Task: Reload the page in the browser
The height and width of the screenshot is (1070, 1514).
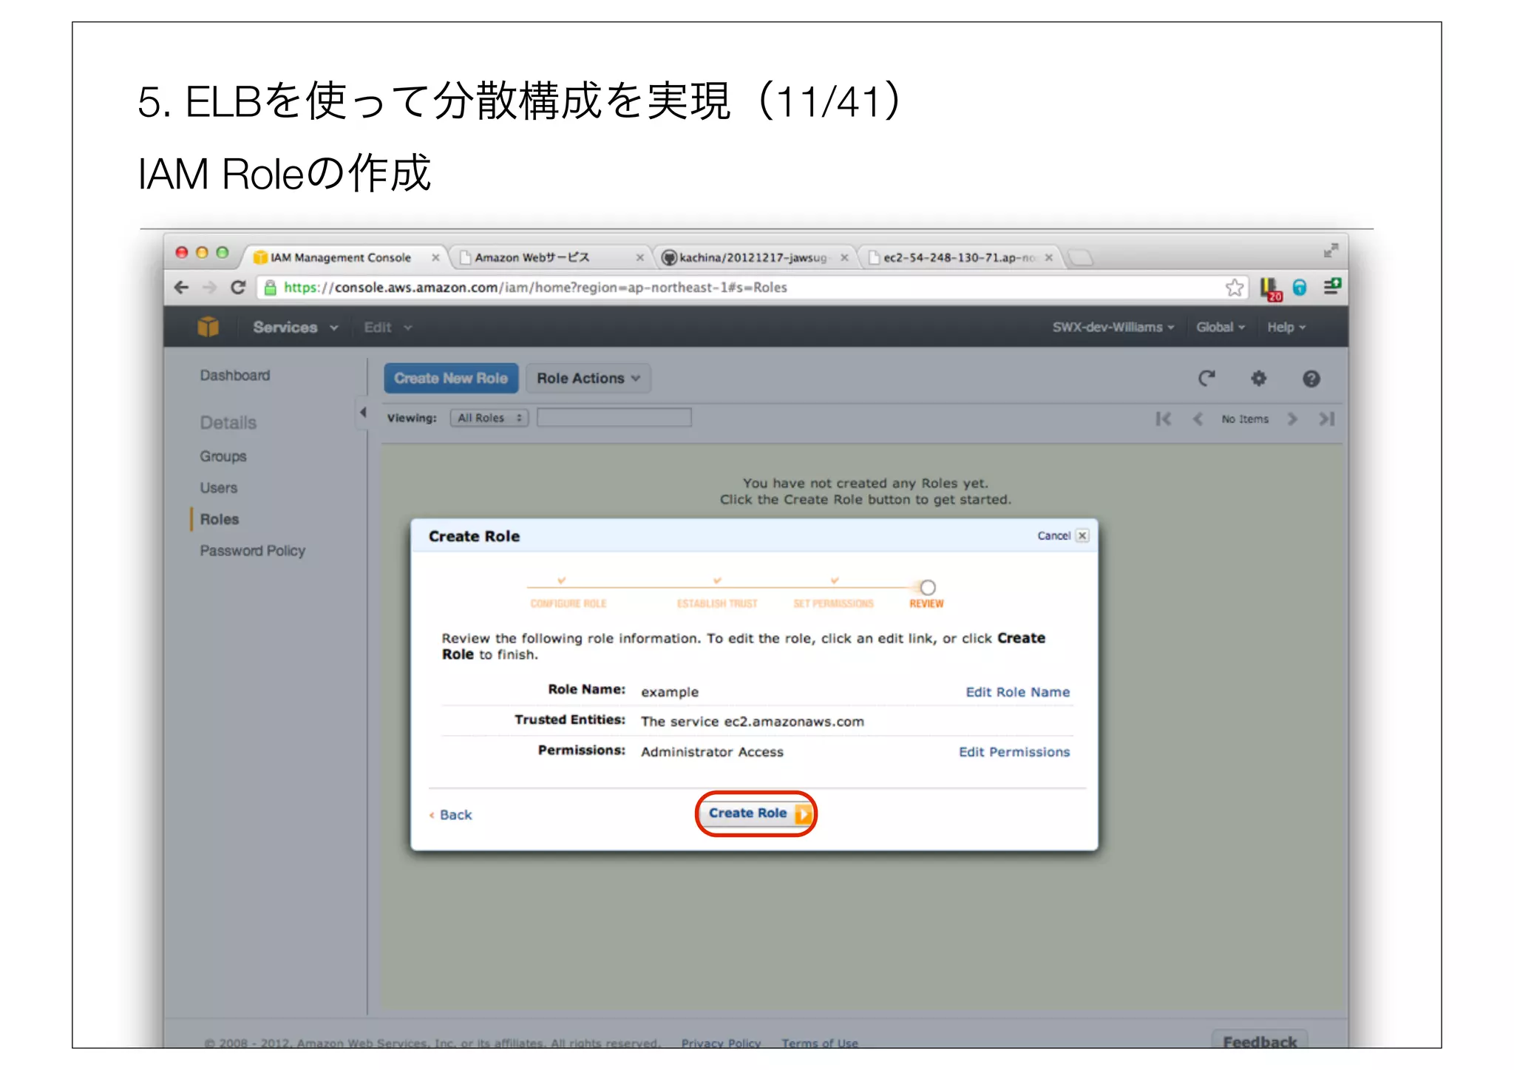Action: point(238,288)
